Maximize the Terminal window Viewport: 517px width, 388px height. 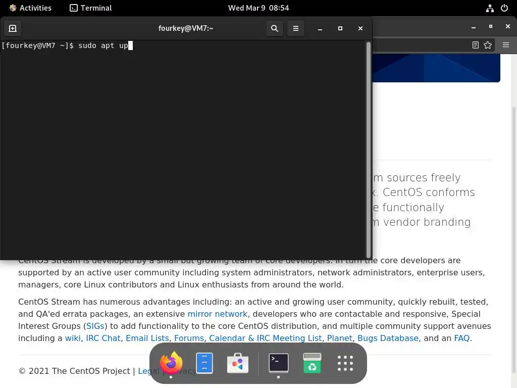click(x=340, y=28)
